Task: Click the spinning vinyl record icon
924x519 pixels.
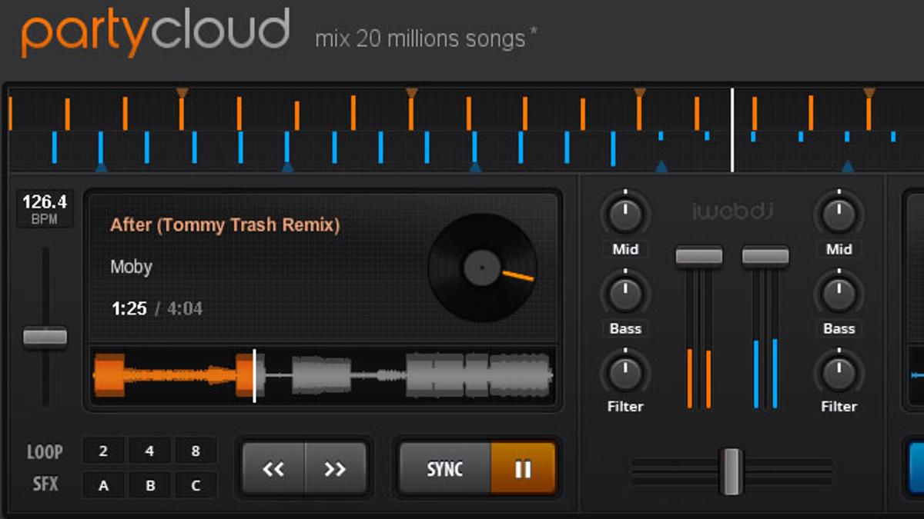Action: pyautogui.click(x=482, y=268)
